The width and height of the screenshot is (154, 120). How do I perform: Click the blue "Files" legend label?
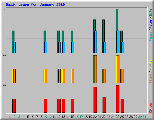click(x=150, y=24)
